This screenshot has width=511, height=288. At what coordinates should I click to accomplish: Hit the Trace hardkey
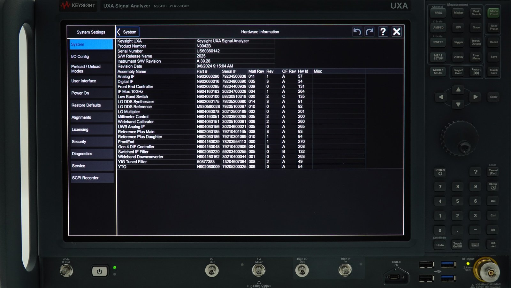coord(476,27)
